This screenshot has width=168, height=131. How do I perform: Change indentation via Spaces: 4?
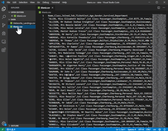pyautogui.click(x=132, y=129)
